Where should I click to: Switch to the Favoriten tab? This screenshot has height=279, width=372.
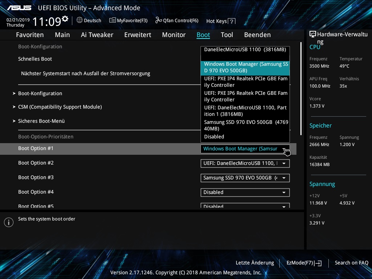click(x=30, y=35)
